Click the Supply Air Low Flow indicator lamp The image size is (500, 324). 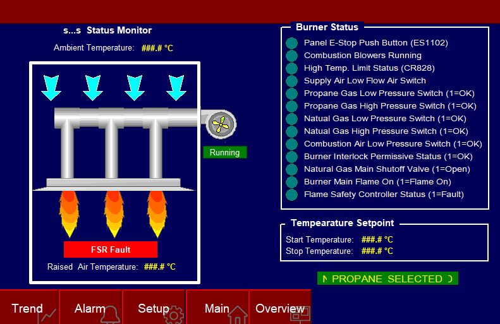(x=291, y=81)
